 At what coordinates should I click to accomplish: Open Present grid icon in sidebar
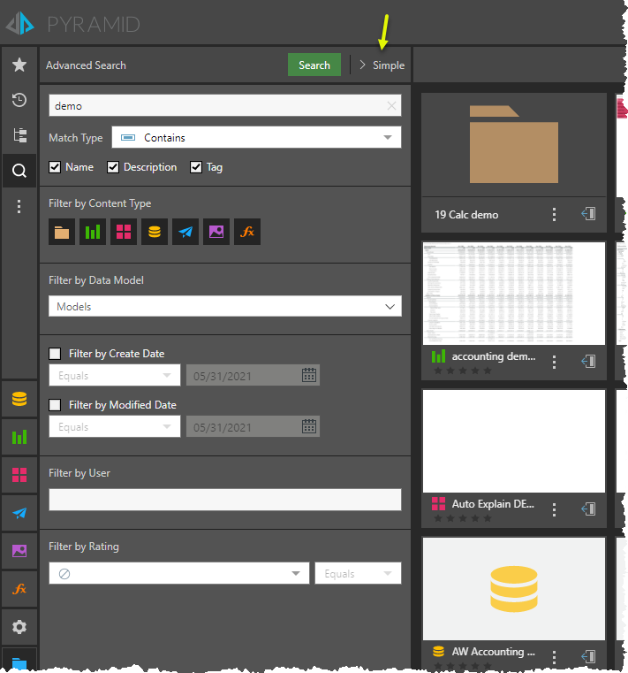19,475
